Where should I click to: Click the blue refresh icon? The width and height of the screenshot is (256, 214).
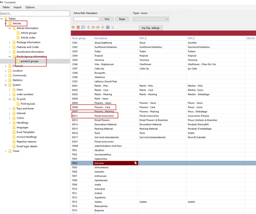tap(83, 27)
